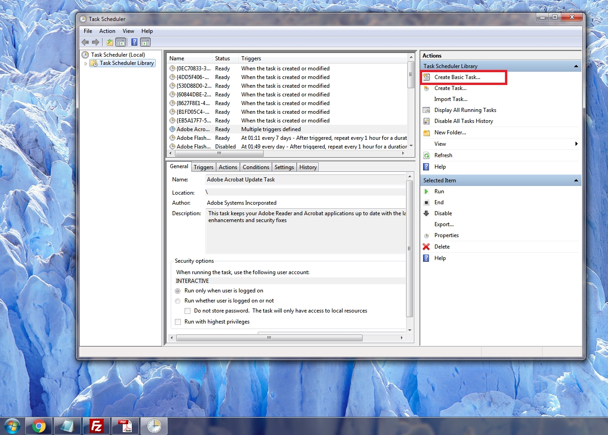This screenshot has height=435, width=608.
Task: Collapse the Selected Item actions section
Action: click(x=576, y=180)
